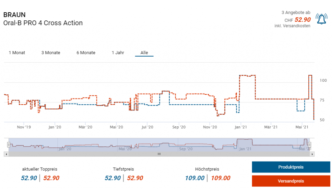Screen dimensions: 332x189
Task: Click the navigator left range handle
Action: coord(9,145)
